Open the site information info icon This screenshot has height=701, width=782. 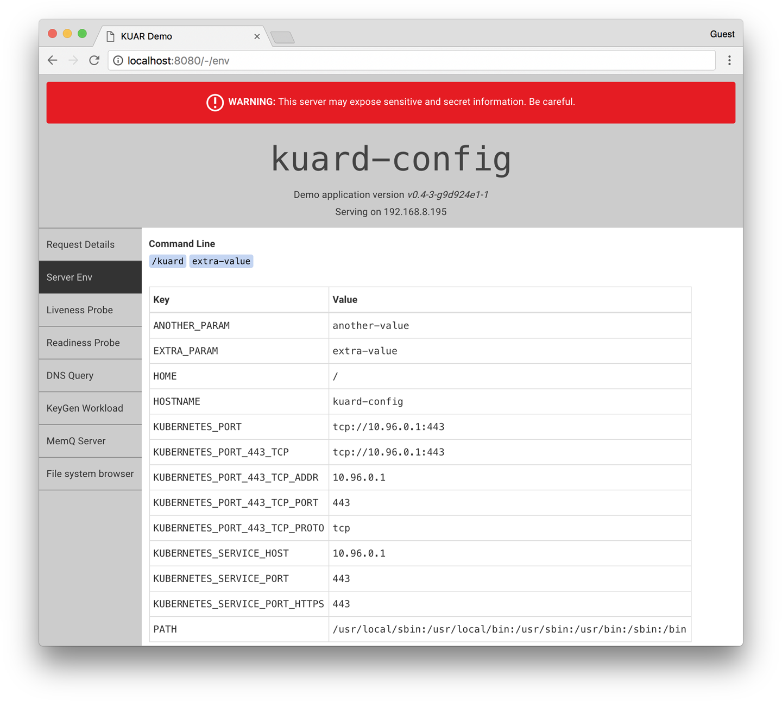click(118, 60)
